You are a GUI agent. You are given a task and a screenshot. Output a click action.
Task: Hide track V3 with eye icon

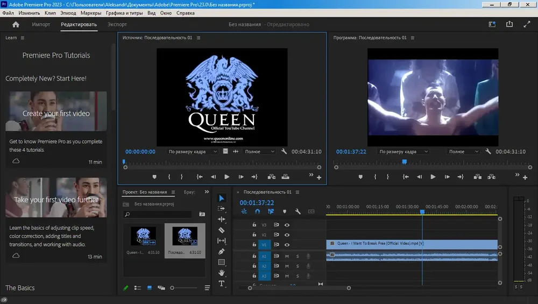point(287,225)
